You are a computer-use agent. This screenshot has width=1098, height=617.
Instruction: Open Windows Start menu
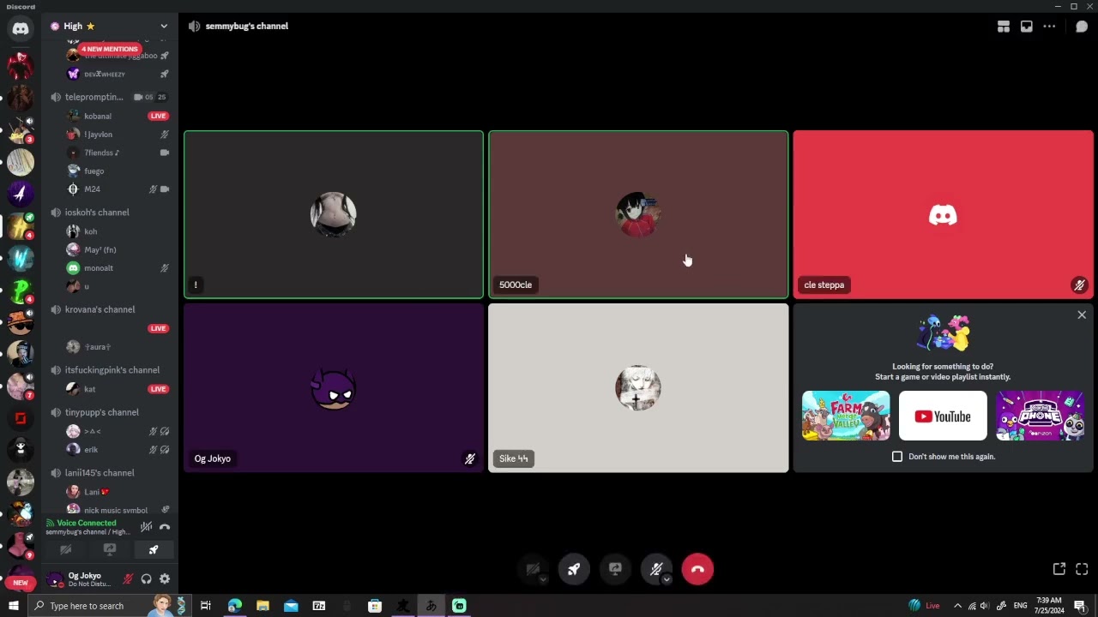[13, 606]
